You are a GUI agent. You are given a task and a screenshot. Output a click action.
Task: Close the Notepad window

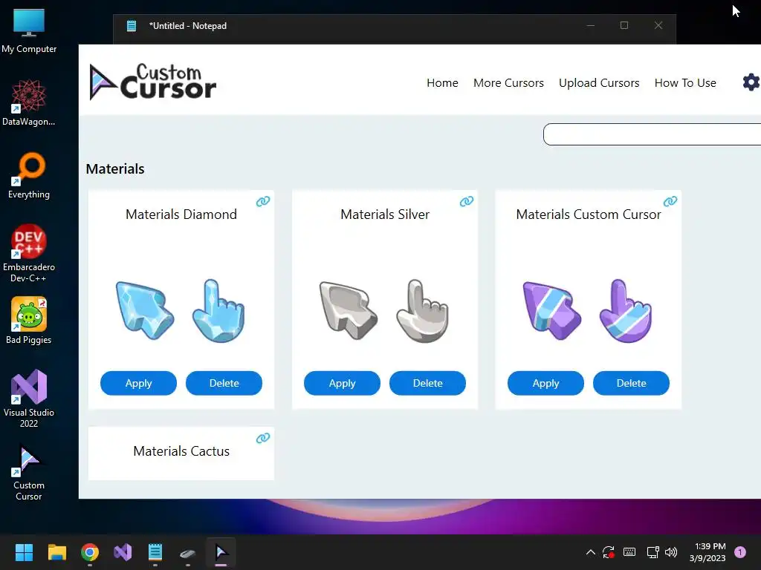click(x=658, y=25)
